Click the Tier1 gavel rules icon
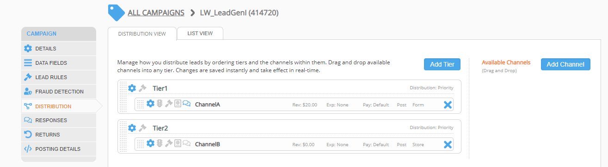This screenshot has width=608, height=167. click(142, 88)
